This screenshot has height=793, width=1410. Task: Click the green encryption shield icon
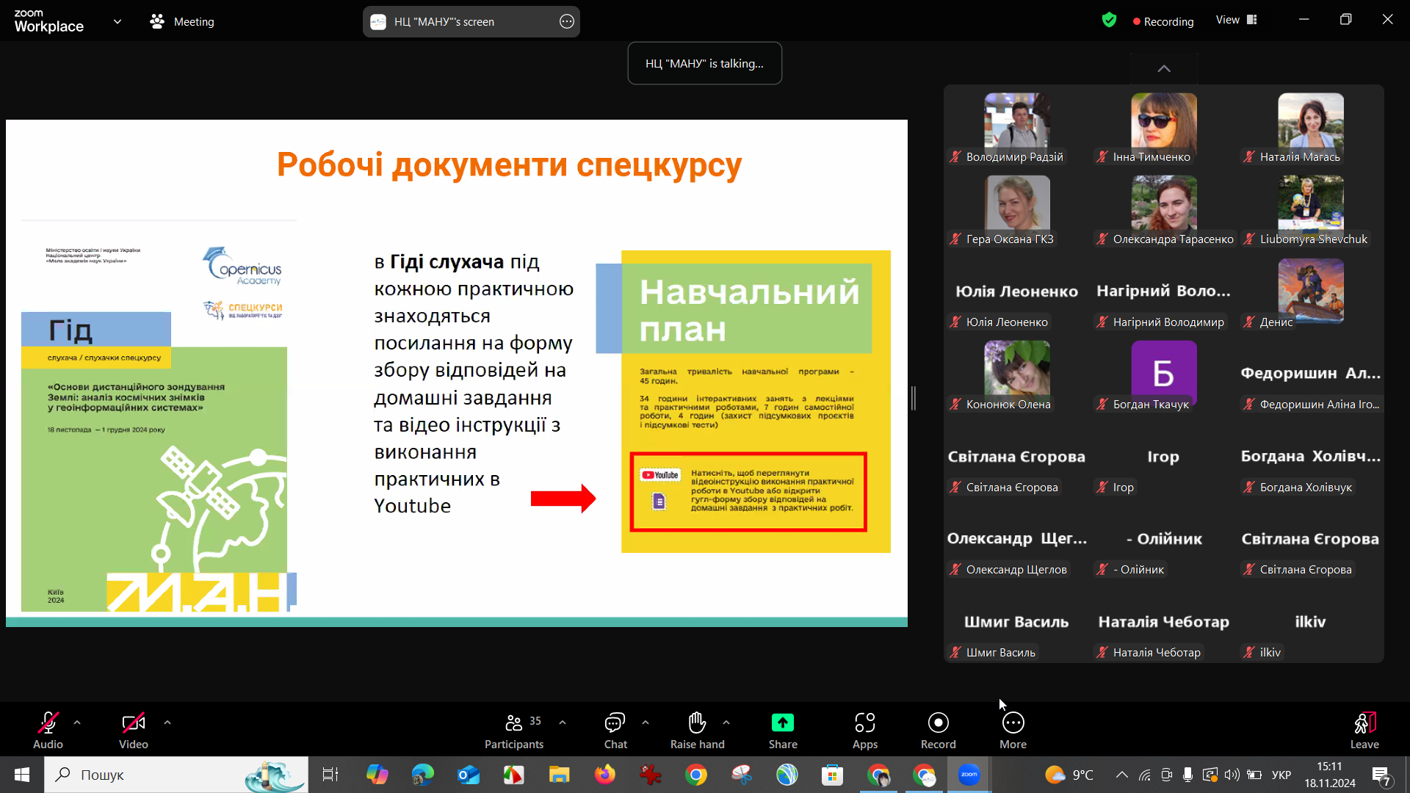pos(1109,21)
